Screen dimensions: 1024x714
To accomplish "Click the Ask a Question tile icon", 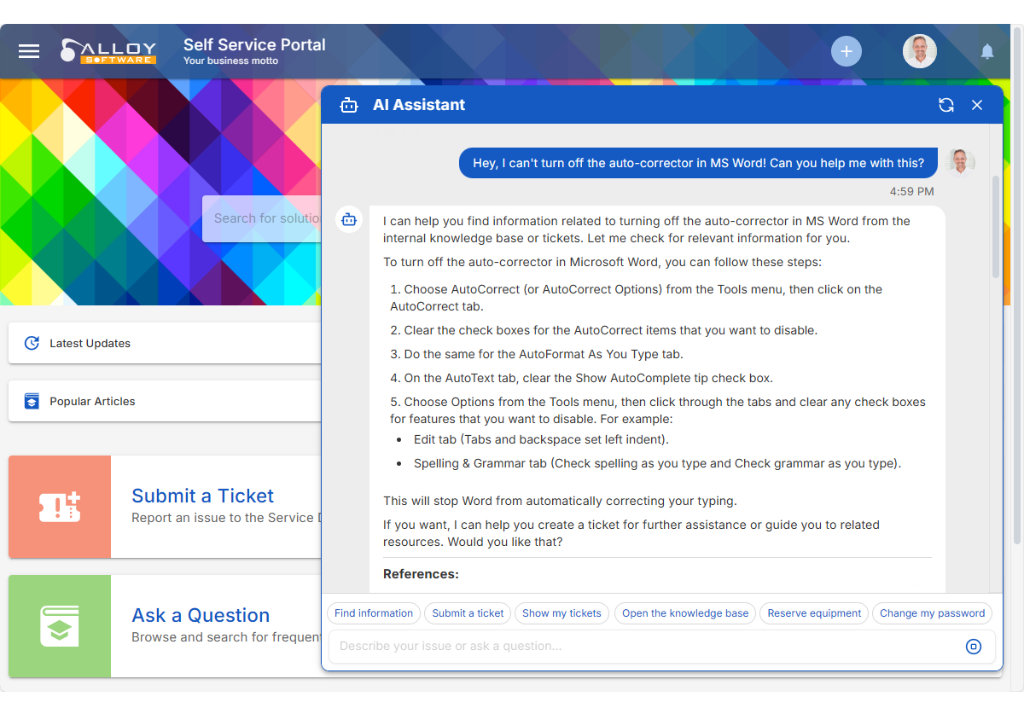I will [x=60, y=626].
